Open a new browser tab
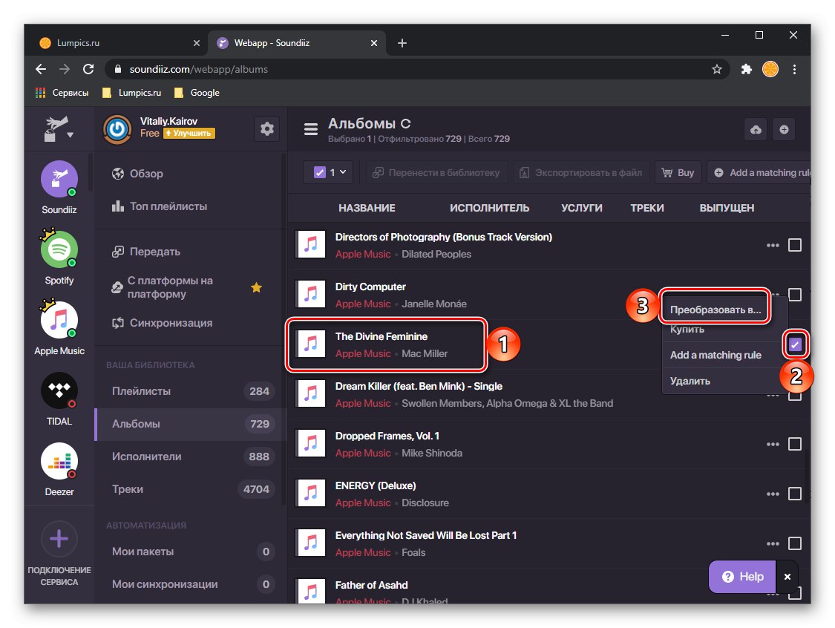 tap(402, 43)
